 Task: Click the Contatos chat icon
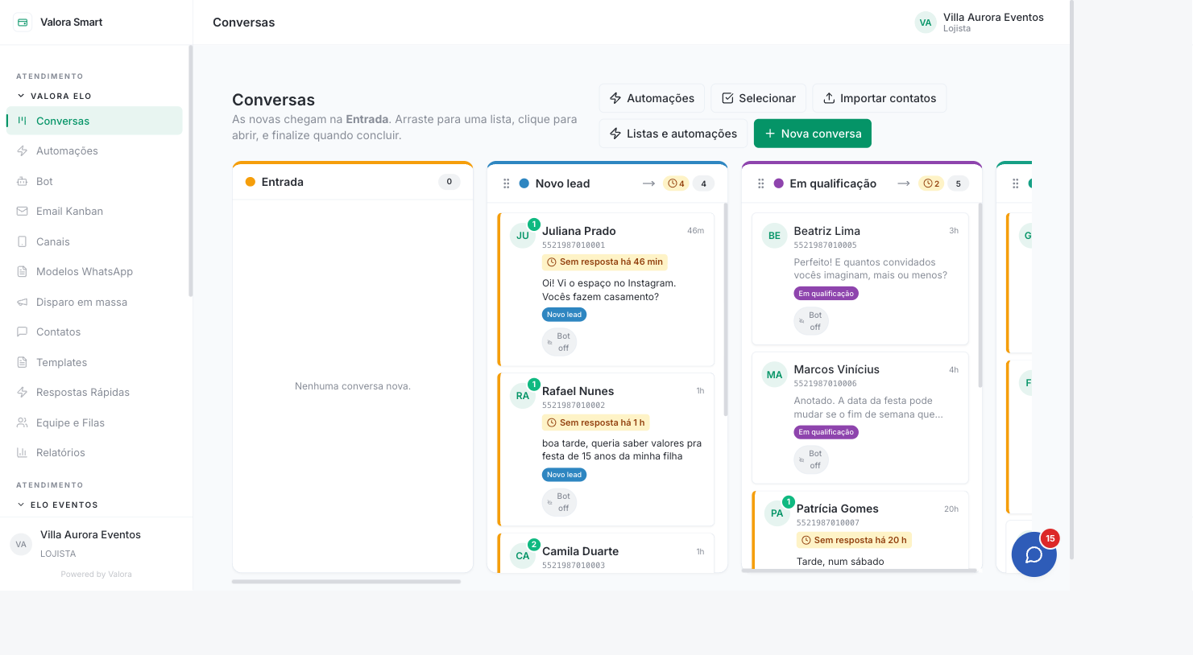23,332
